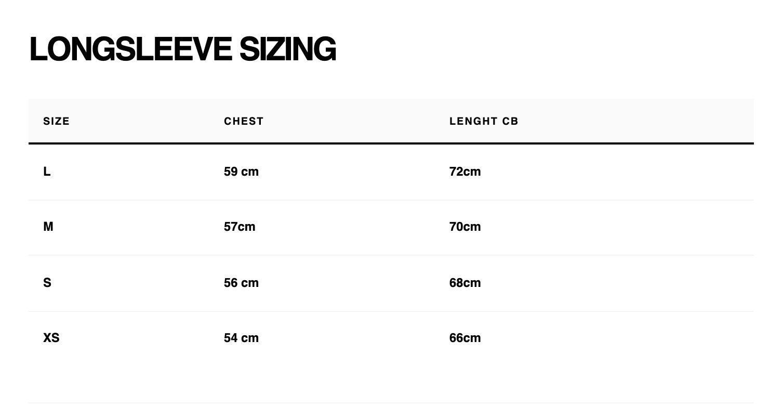This screenshot has height=420, width=783.
Task: Click the word LONGSLEEVE in the heading
Action: tap(130, 50)
